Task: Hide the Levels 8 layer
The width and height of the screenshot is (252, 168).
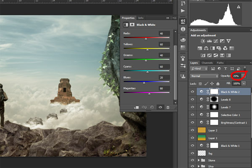Action: click(193, 99)
